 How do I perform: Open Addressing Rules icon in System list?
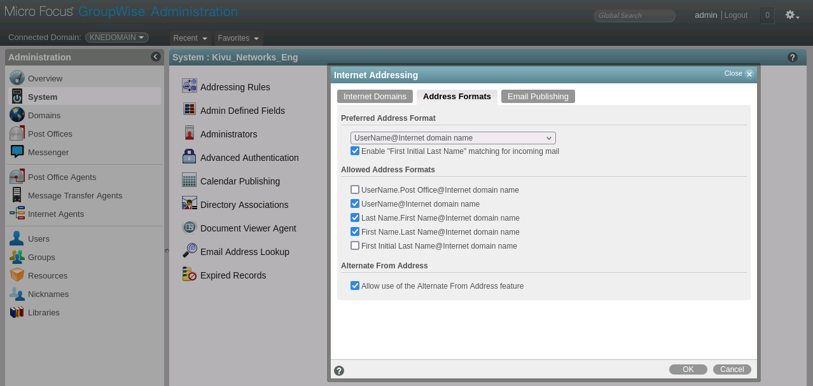(x=190, y=86)
